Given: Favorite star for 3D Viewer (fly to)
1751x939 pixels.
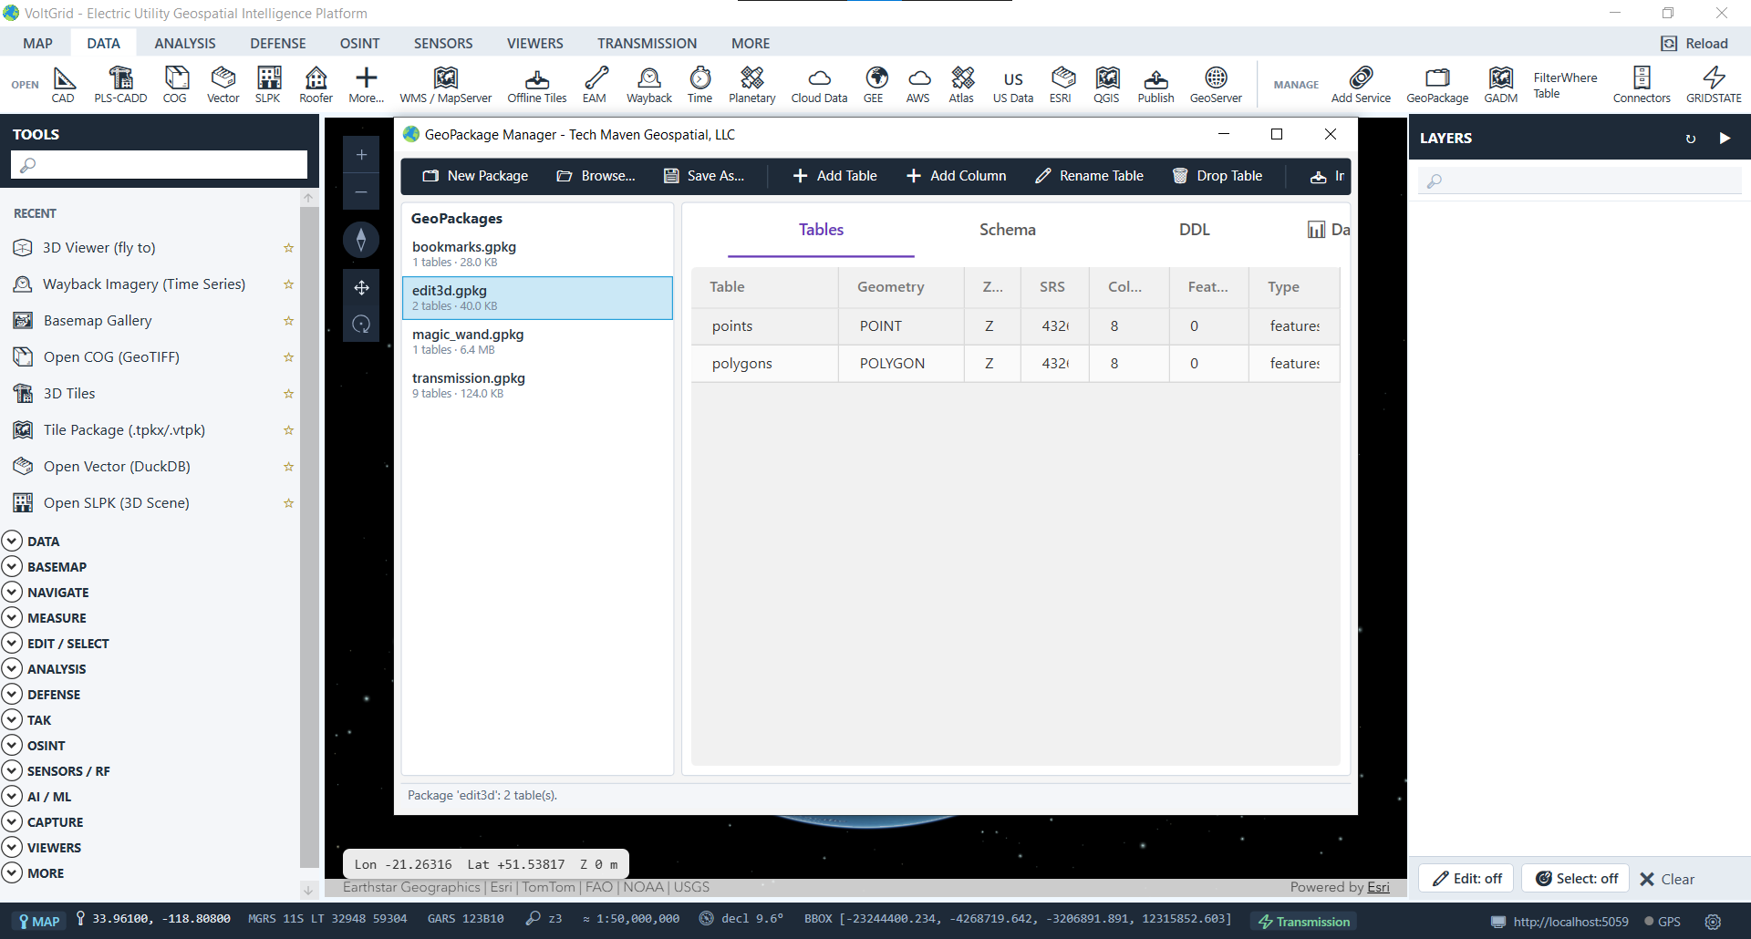Looking at the screenshot, I should pos(288,248).
